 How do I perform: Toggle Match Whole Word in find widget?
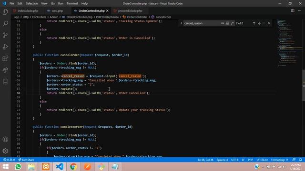[227, 23]
